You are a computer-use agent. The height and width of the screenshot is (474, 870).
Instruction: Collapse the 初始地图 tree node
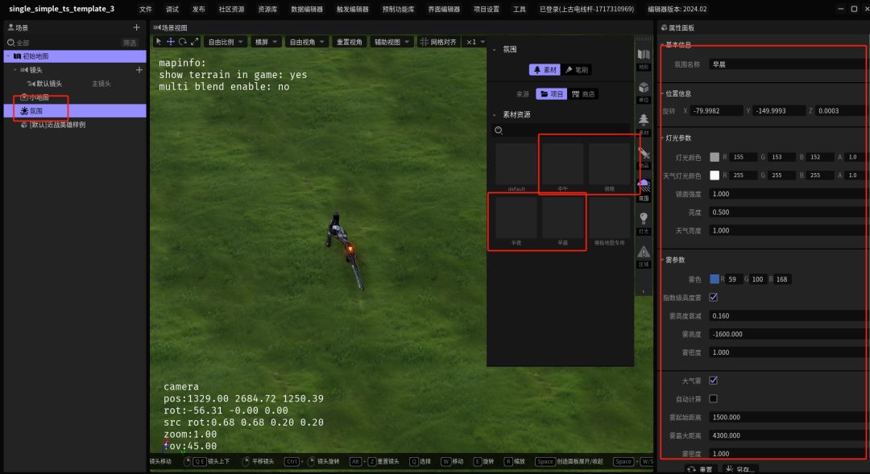[x=8, y=56]
